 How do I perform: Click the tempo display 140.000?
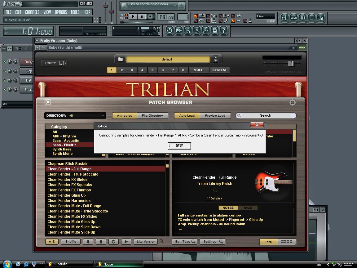(166, 17)
